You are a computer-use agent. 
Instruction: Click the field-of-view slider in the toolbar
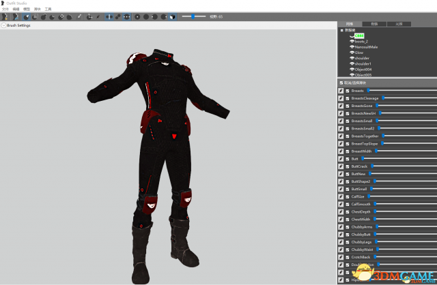(193, 16)
